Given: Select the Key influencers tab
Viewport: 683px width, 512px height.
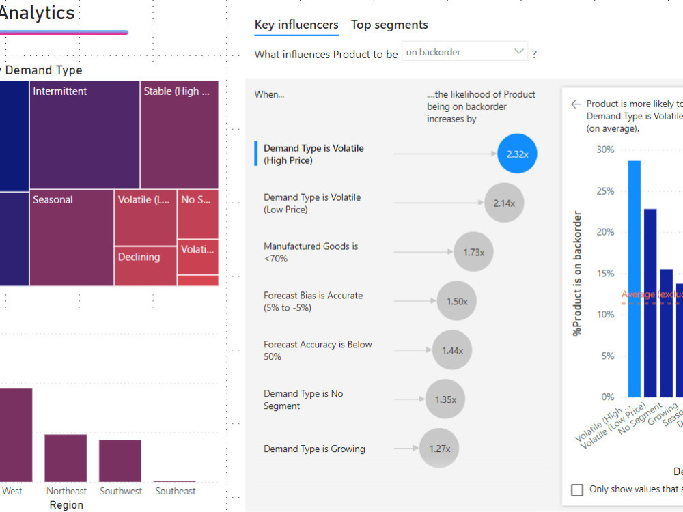Looking at the screenshot, I should (296, 25).
